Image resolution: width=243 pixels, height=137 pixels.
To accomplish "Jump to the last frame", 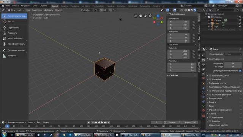I will click(x=109, y=123).
